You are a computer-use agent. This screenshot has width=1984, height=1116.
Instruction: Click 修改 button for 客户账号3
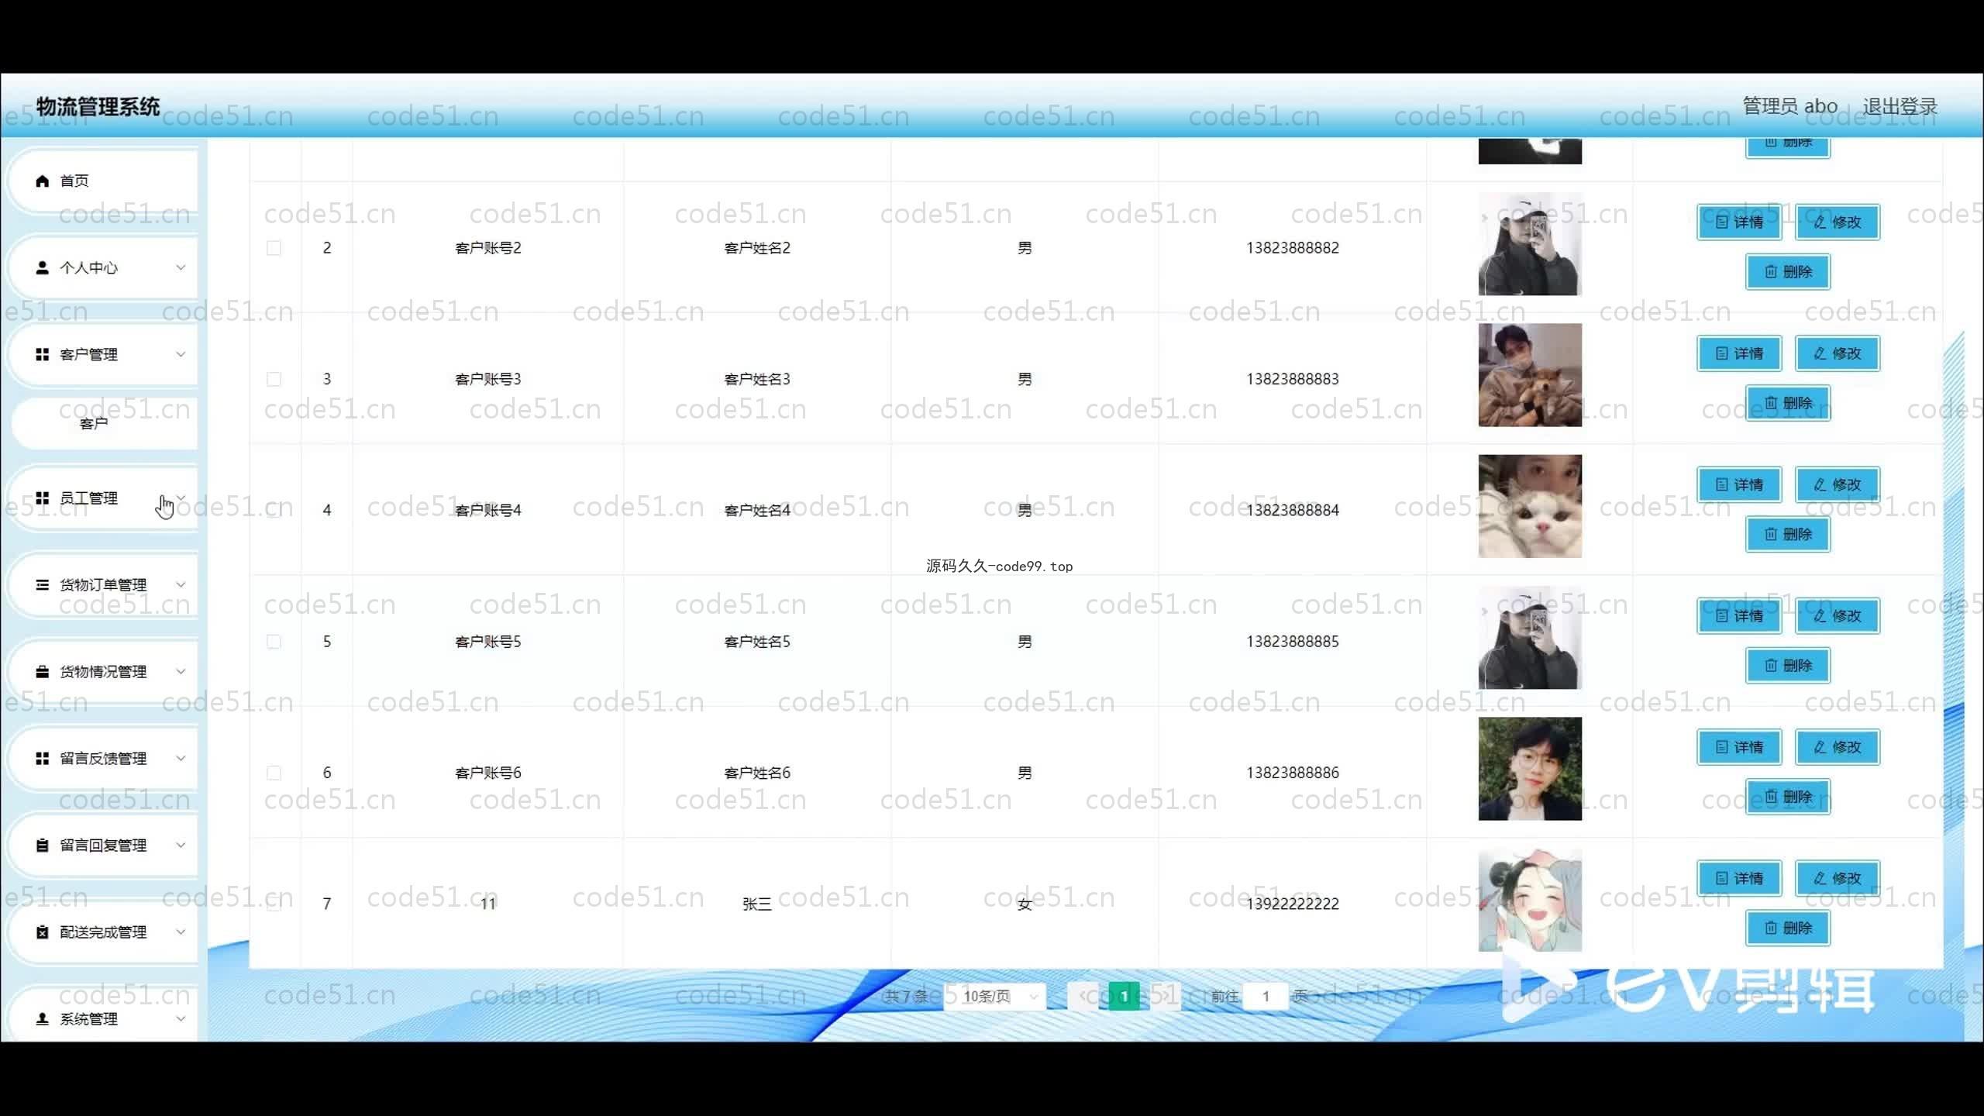(x=1838, y=354)
